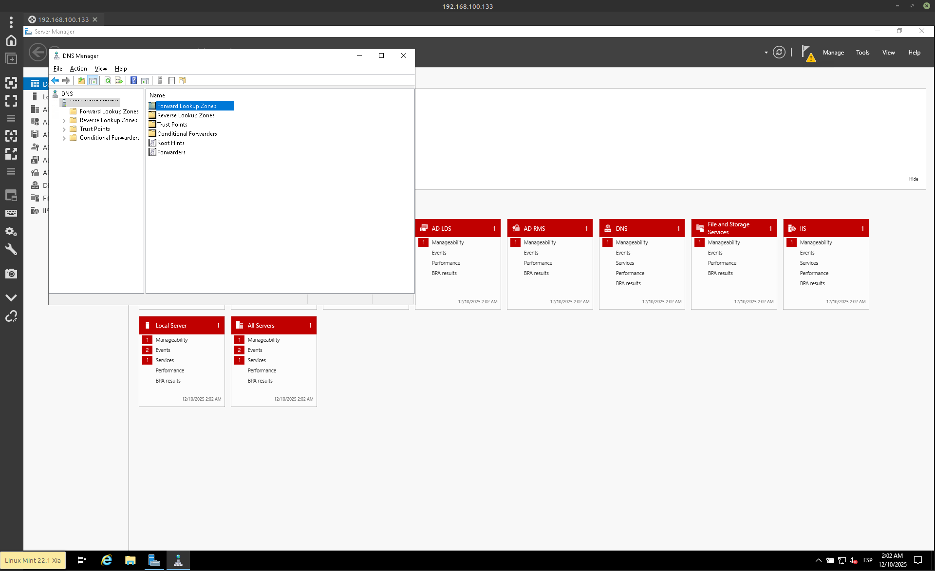Open the Action menu
The width and height of the screenshot is (935, 571).
[x=78, y=69]
